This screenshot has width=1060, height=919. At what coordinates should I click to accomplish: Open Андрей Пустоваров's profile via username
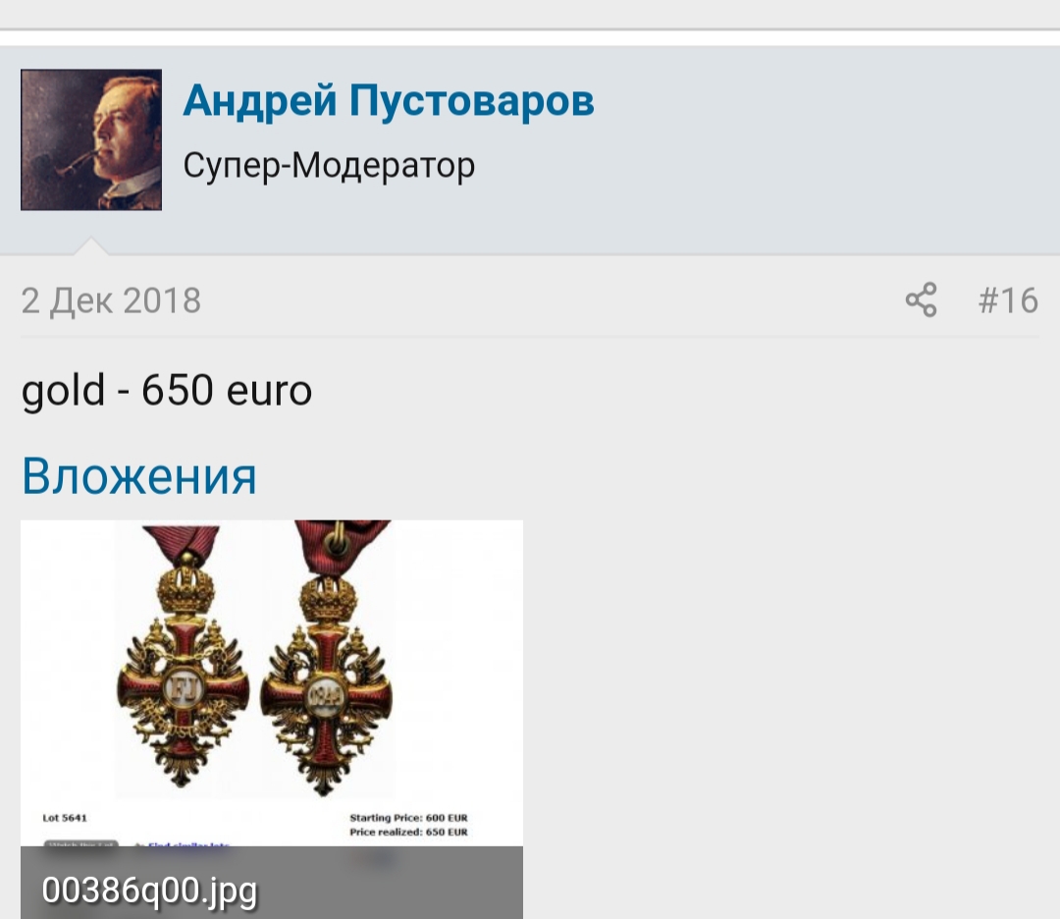tap(389, 100)
